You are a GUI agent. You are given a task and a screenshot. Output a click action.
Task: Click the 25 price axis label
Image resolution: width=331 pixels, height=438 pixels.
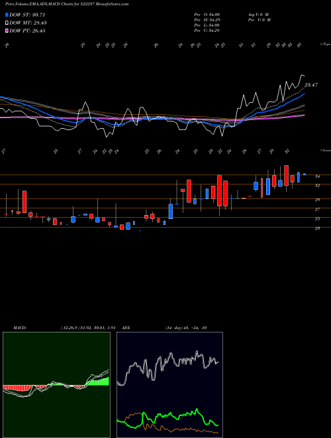317,219
